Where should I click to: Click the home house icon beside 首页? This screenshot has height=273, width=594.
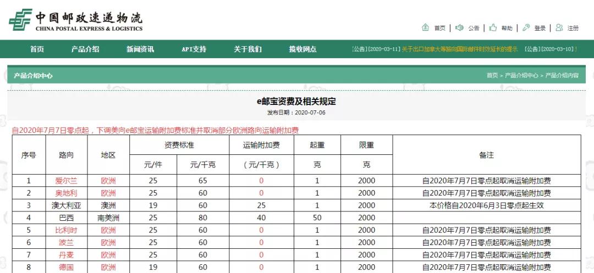pos(425,27)
